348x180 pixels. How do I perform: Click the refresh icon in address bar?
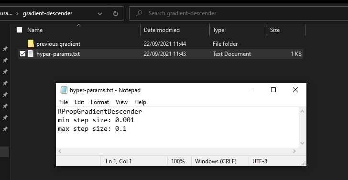[115, 13]
